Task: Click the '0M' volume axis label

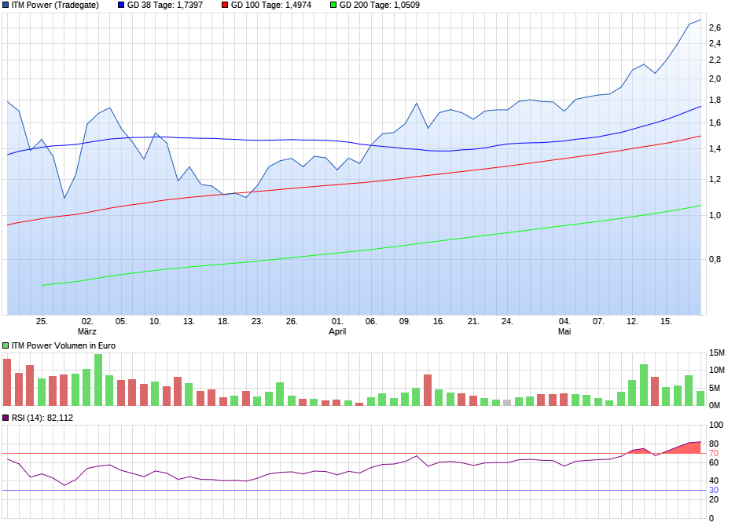Action: click(x=715, y=405)
